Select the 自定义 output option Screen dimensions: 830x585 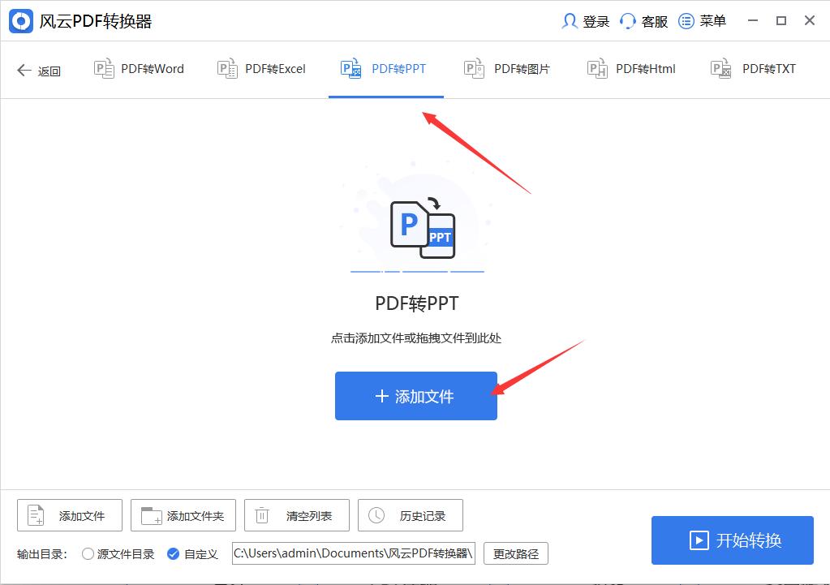[173, 553]
